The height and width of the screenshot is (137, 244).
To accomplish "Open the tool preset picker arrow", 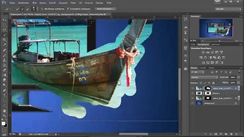I will point(11,9).
